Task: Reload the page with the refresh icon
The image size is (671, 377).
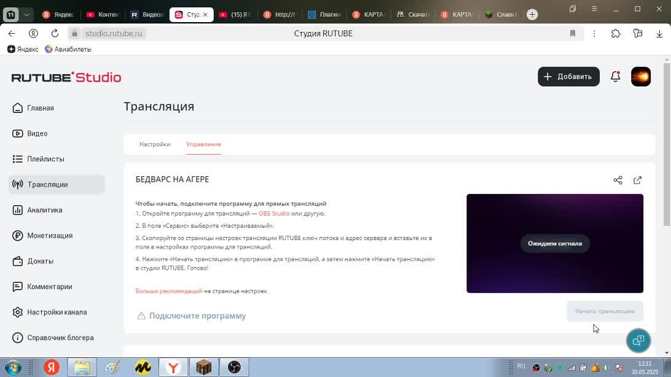Action: 55,33
